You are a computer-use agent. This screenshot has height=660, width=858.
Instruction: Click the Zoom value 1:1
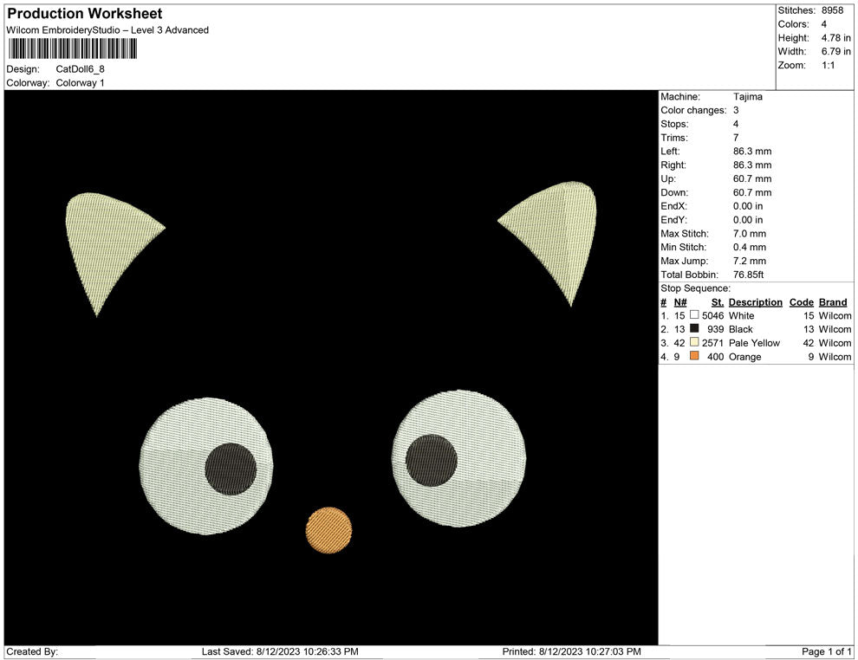tap(828, 66)
